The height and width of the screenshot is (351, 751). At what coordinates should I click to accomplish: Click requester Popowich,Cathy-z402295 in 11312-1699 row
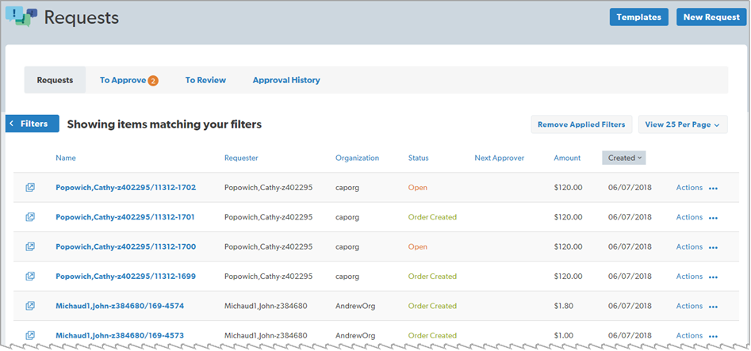click(268, 277)
